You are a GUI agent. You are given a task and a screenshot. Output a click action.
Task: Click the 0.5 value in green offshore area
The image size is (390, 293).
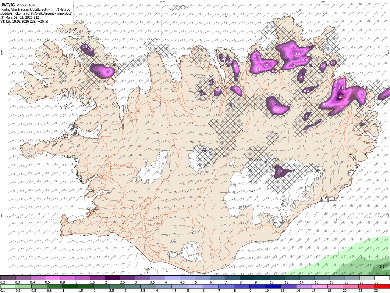tap(382, 266)
